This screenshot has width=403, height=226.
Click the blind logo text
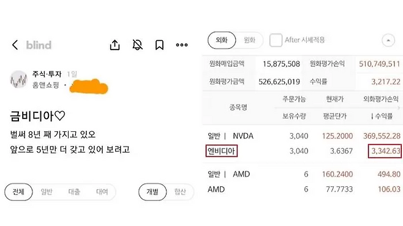[39, 45]
